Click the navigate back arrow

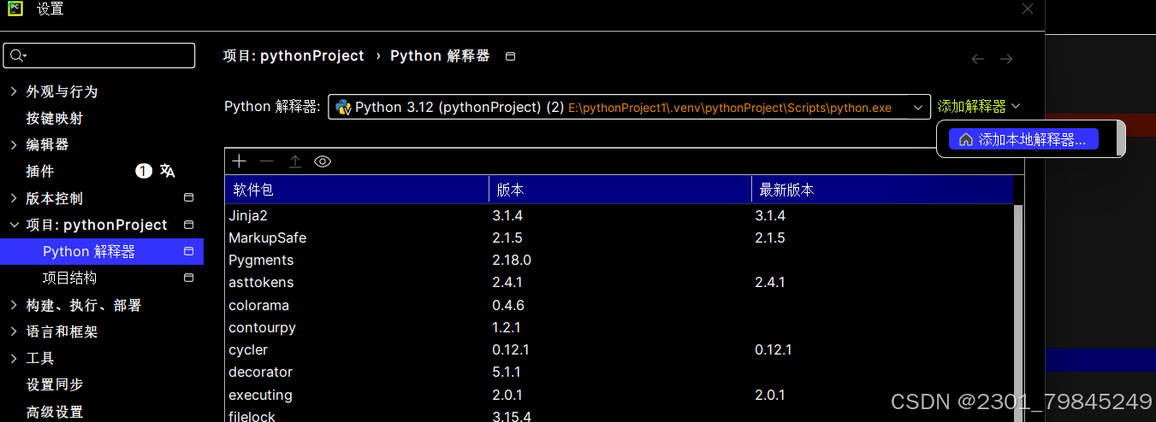(x=978, y=59)
